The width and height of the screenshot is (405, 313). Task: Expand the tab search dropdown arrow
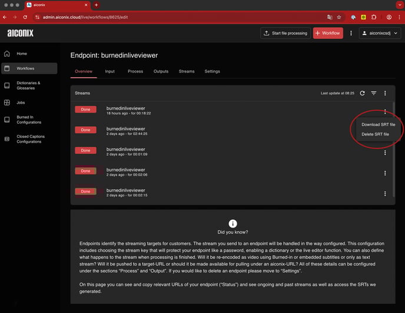[400, 5]
